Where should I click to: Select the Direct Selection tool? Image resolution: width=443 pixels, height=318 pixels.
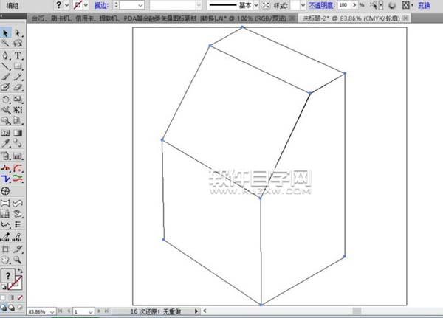(18, 33)
